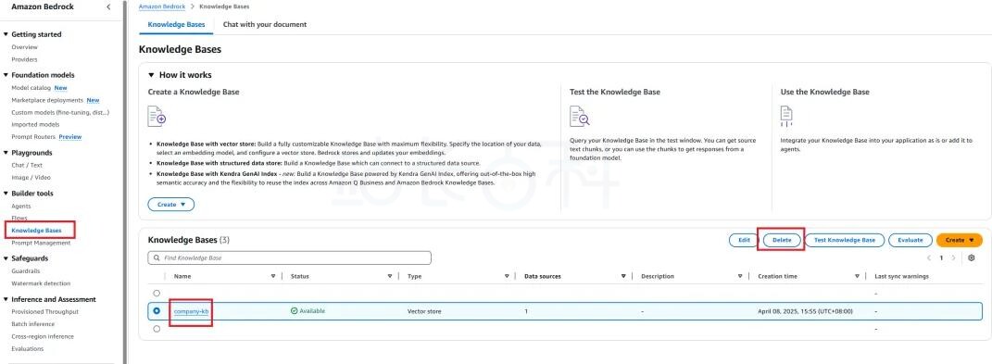The width and height of the screenshot is (992, 364).
Task: Click the search magnifier in Find Knowledge Base
Action: (x=157, y=258)
